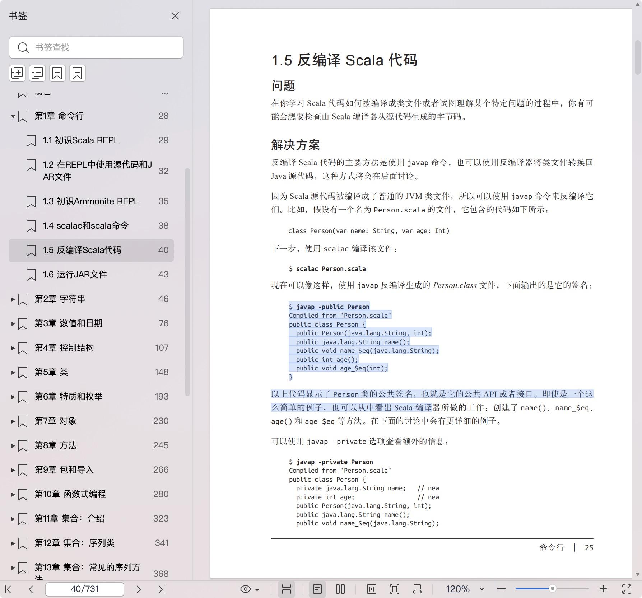Click bookmark icon beside 第7章 对象

point(23,421)
